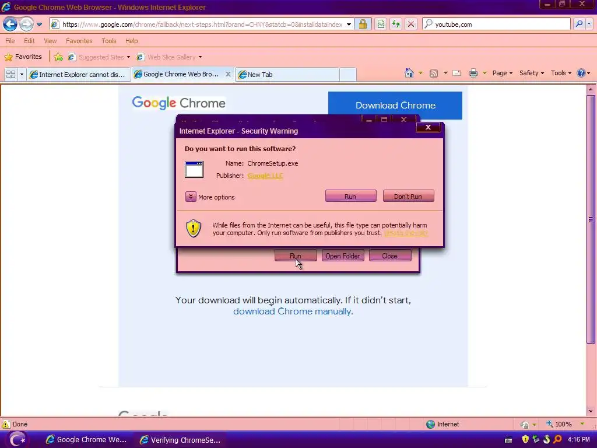The height and width of the screenshot is (448, 597).
Task: Click the Back navigation arrow
Action: point(10,24)
